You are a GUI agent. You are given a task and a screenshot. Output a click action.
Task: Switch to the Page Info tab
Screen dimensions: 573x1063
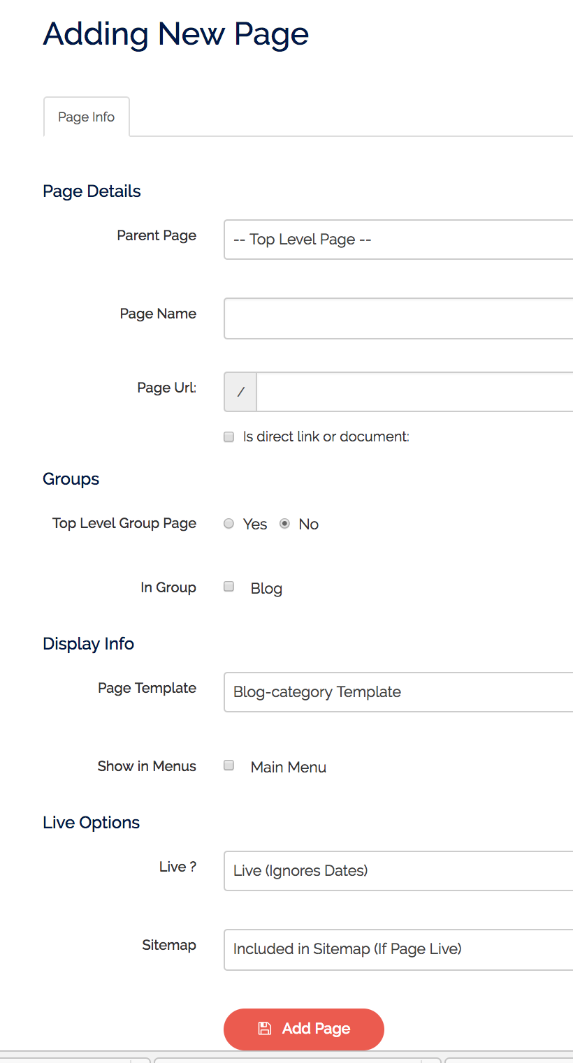point(86,117)
